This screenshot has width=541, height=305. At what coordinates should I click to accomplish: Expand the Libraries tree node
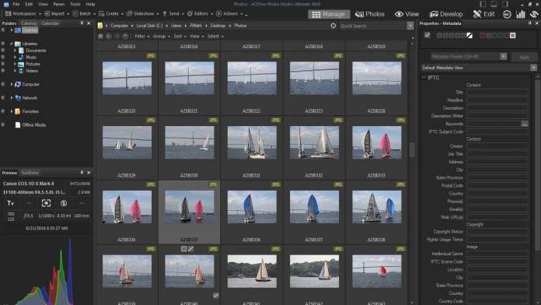coord(12,44)
